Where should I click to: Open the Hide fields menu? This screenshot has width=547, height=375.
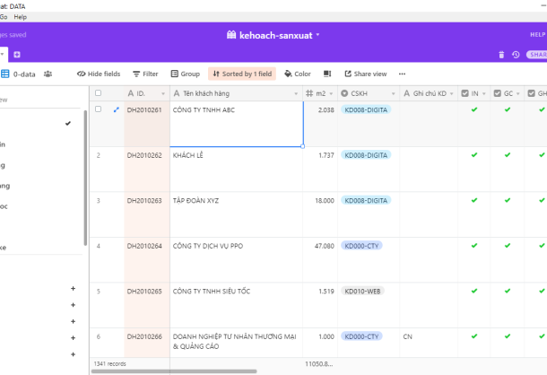click(x=99, y=74)
